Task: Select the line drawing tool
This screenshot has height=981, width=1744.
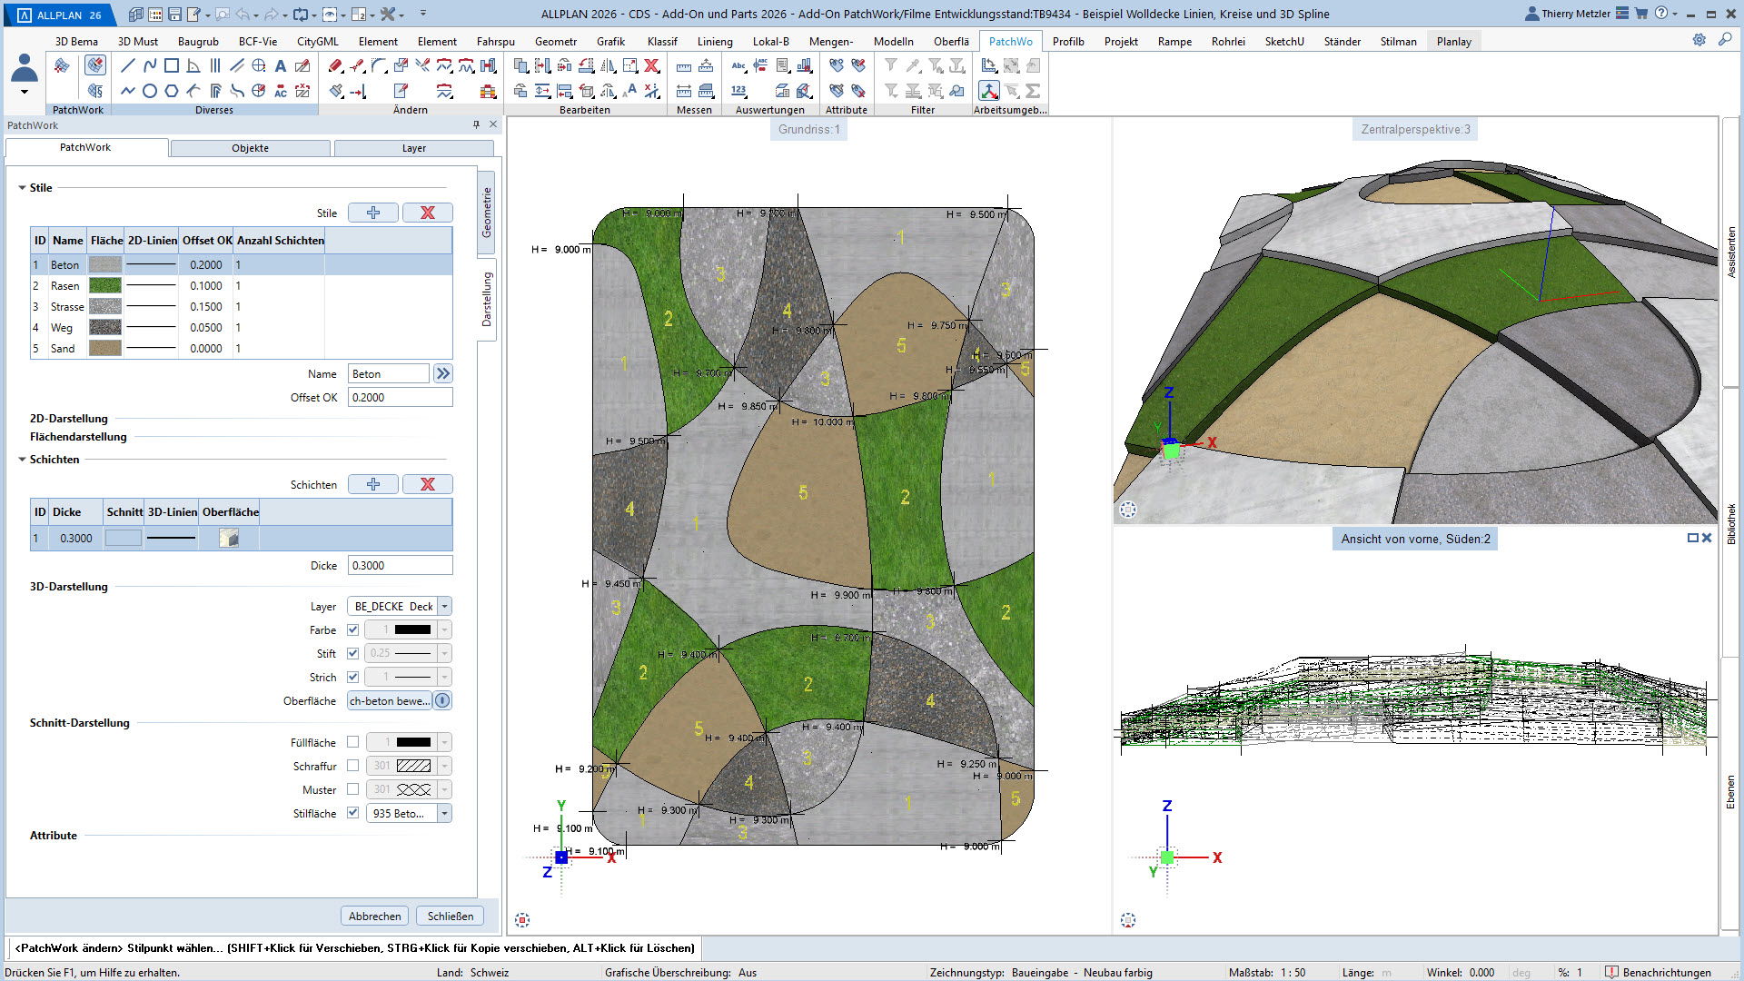Action: tap(128, 65)
